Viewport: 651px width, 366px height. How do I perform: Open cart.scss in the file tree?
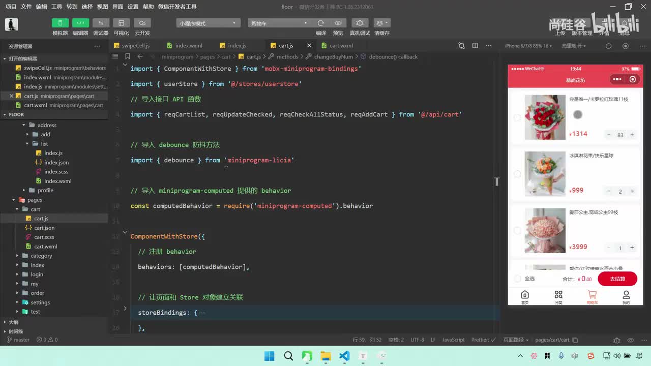click(44, 237)
